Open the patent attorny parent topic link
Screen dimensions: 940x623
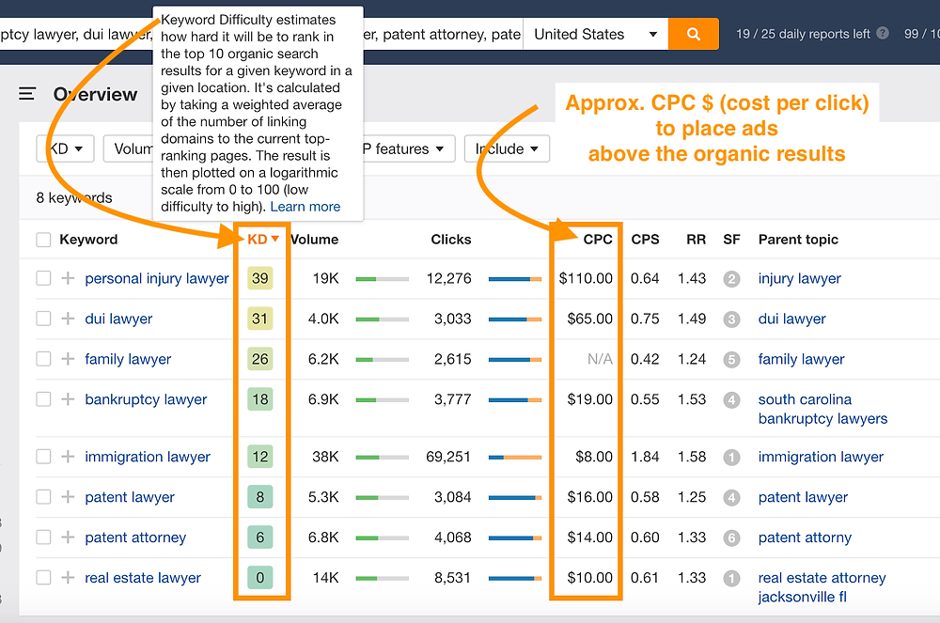pyautogui.click(x=805, y=537)
